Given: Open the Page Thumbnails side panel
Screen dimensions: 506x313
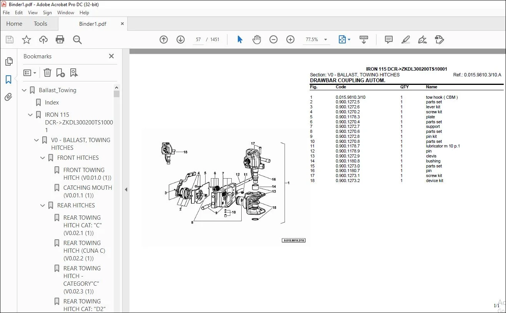Looking at the screenshot, I should 8,61.
